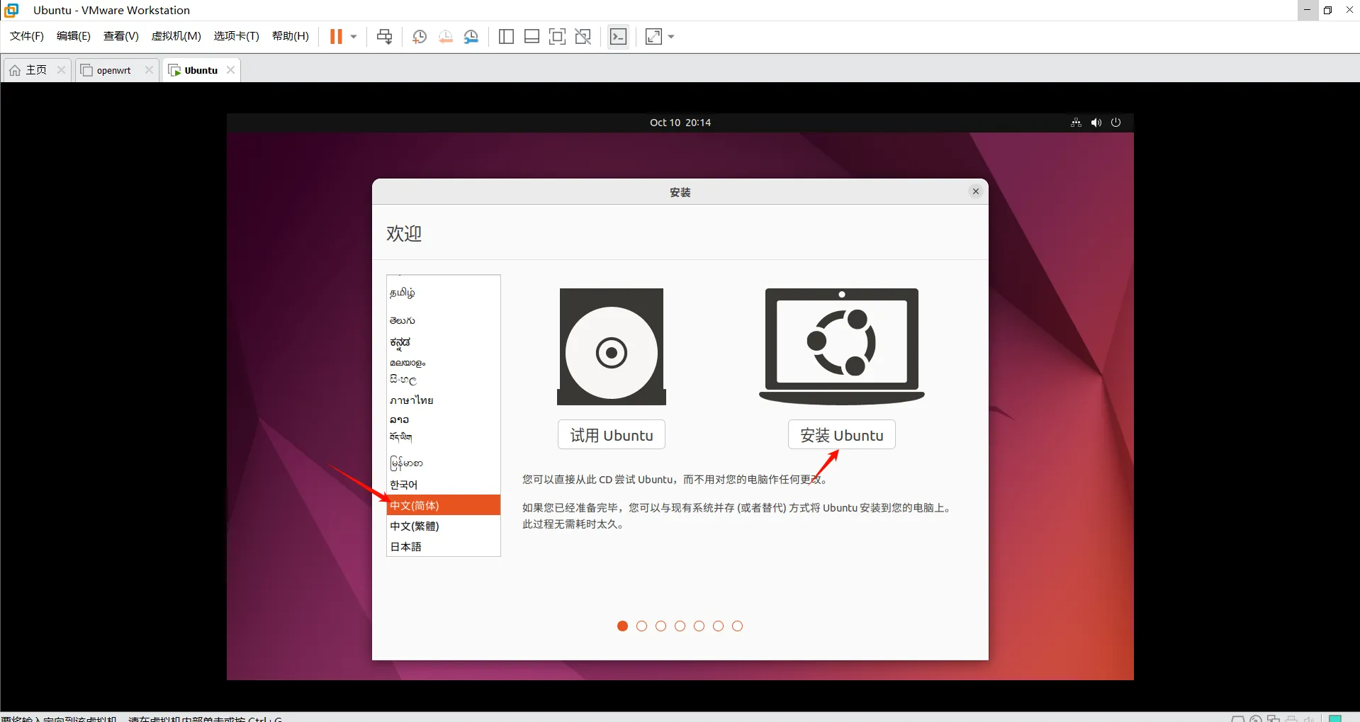Click the 试用 Ubuntu button
The width and height of the screenshot is (1360, 722).
611,434
